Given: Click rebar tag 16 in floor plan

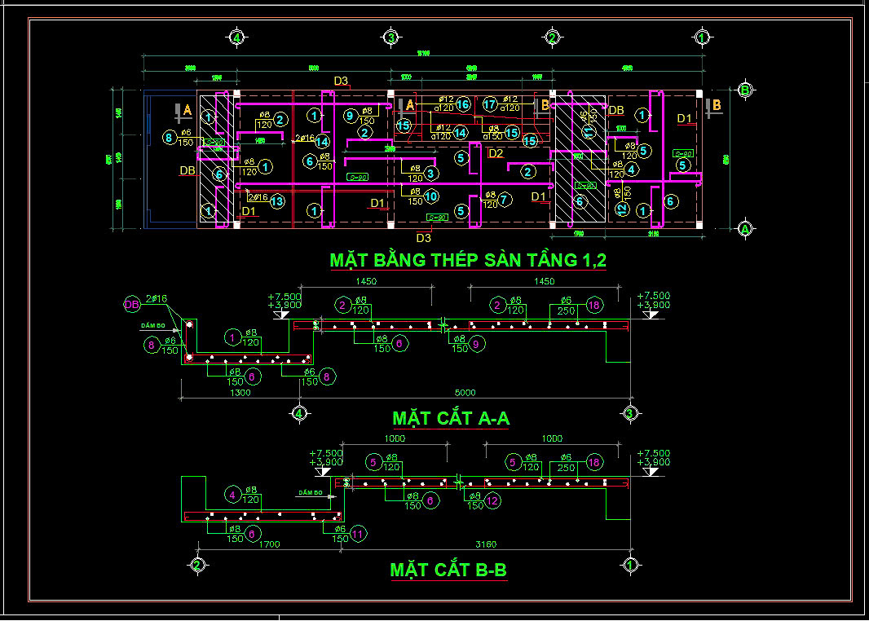Looking at the screenshot, I should [x=462, y=104].
